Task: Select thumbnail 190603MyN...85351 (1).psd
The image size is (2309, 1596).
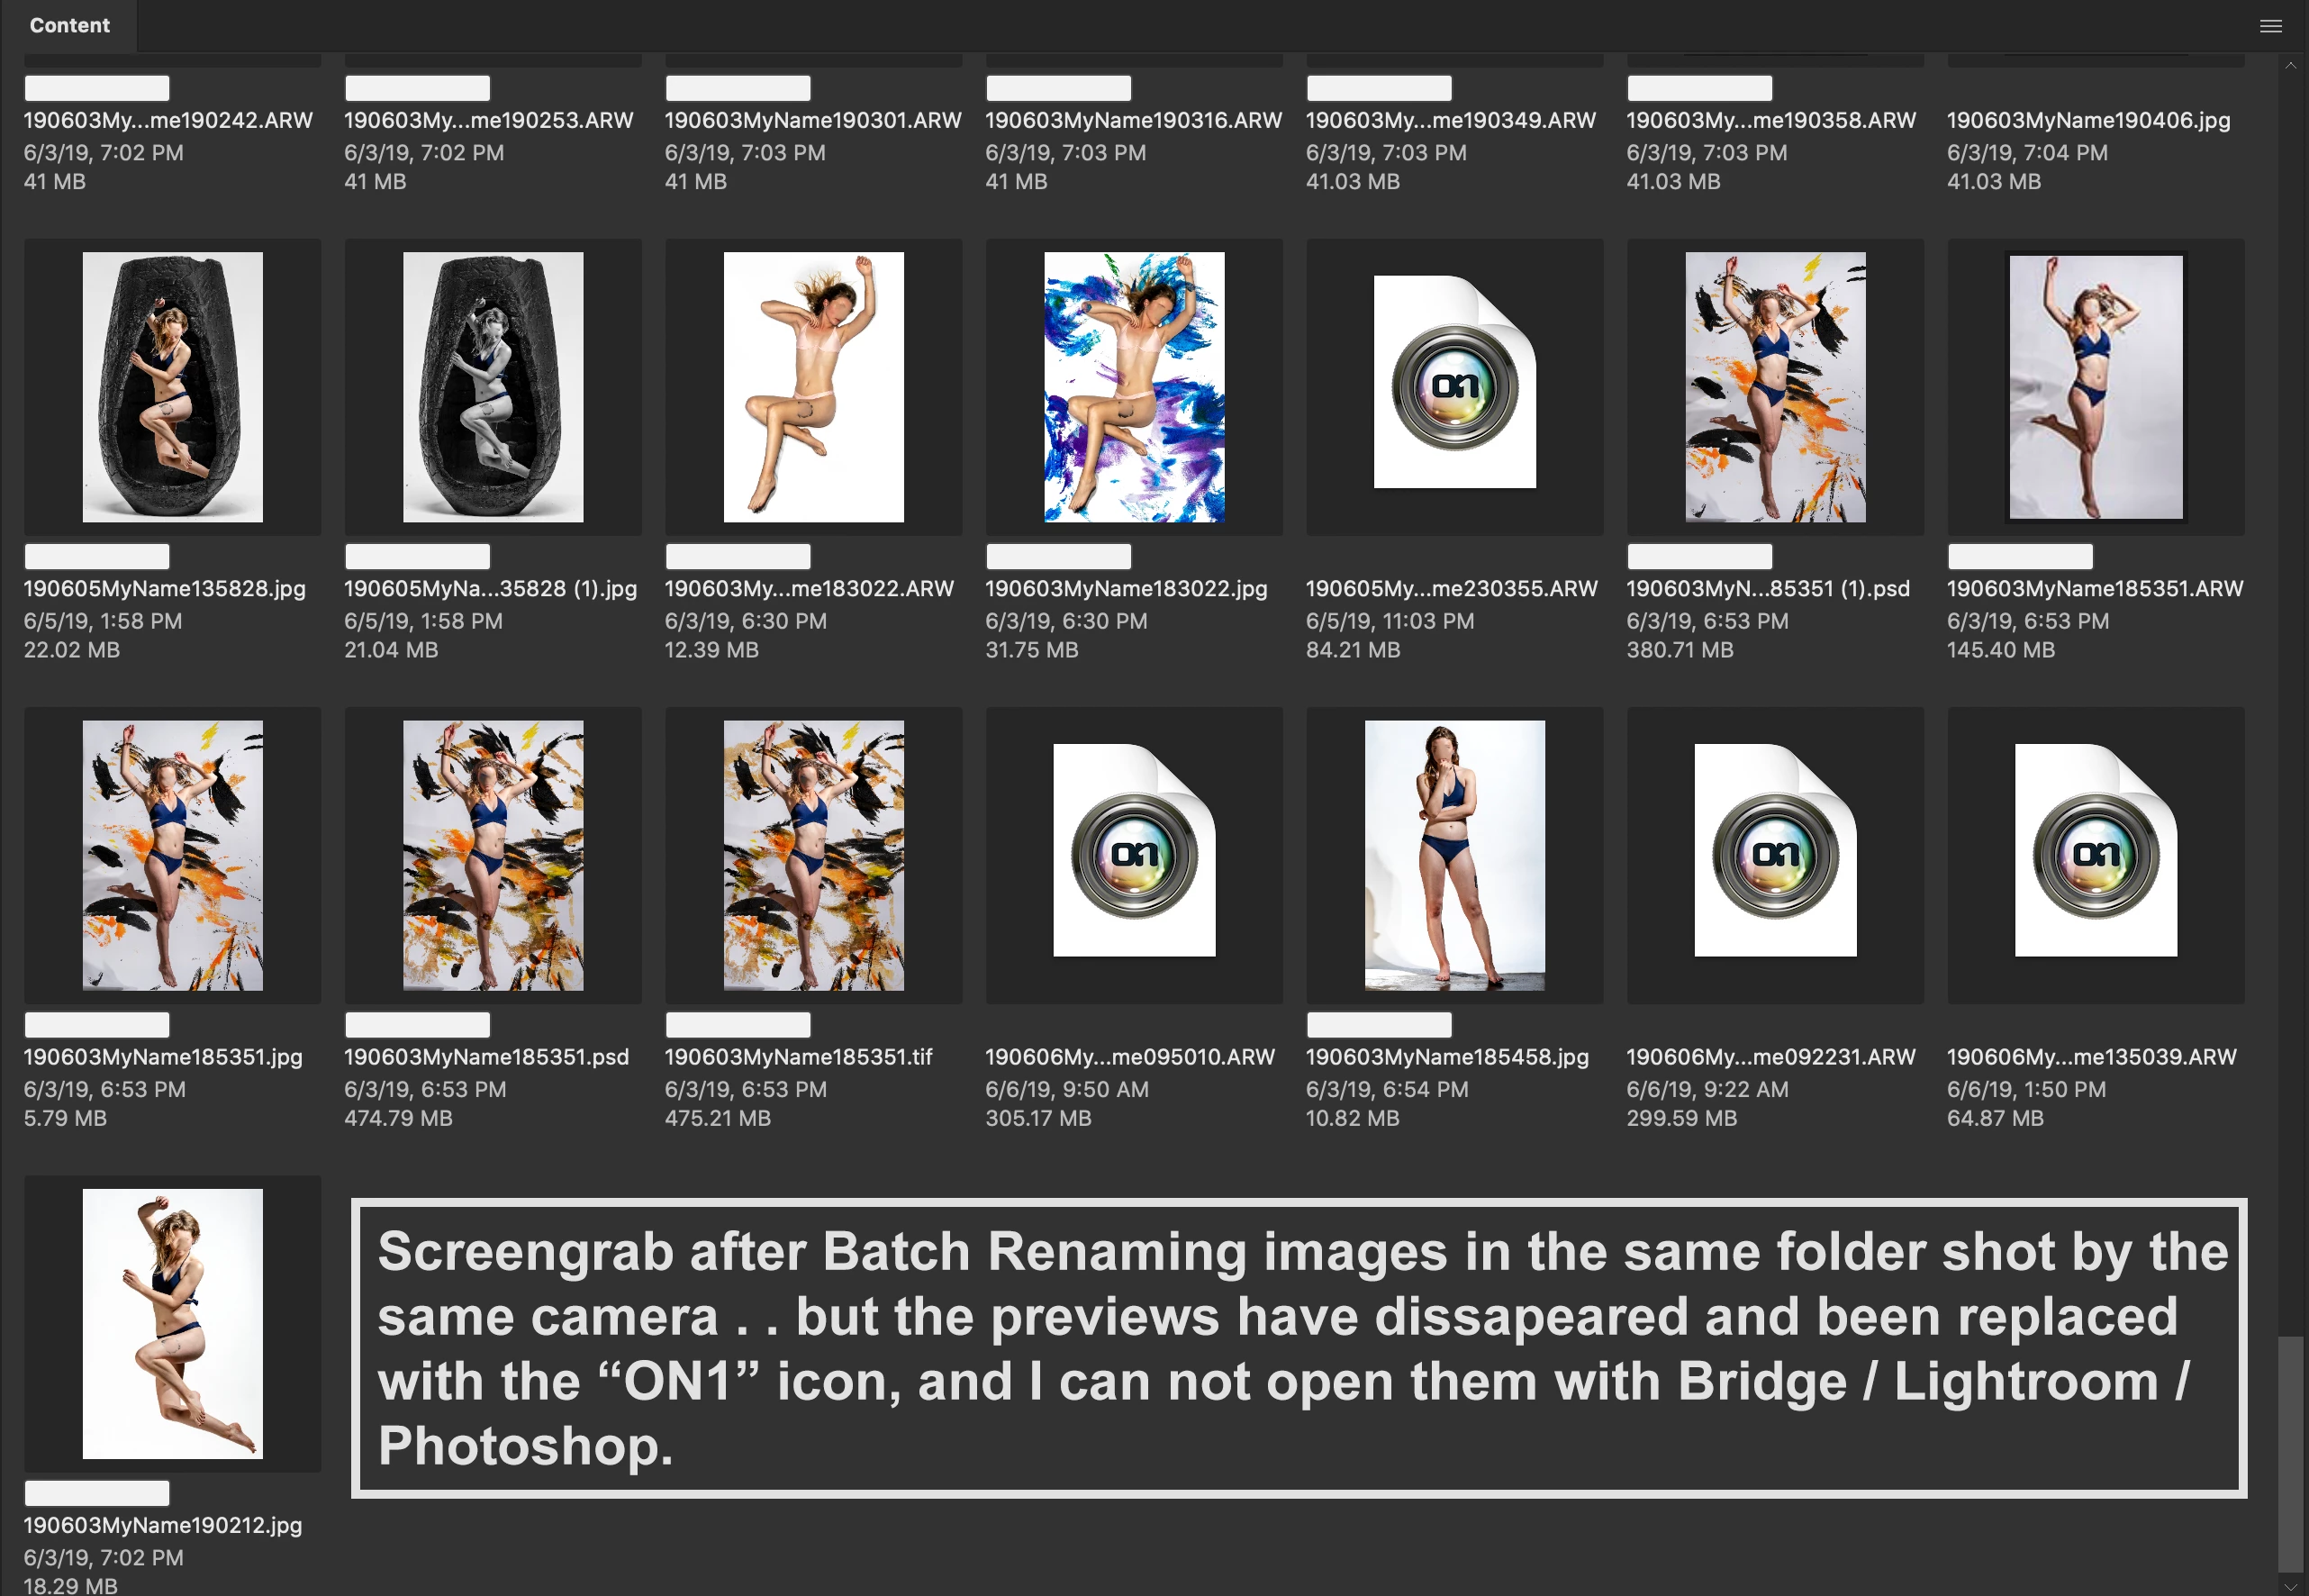Action: pyautogui.click(x=1775, y=387)
